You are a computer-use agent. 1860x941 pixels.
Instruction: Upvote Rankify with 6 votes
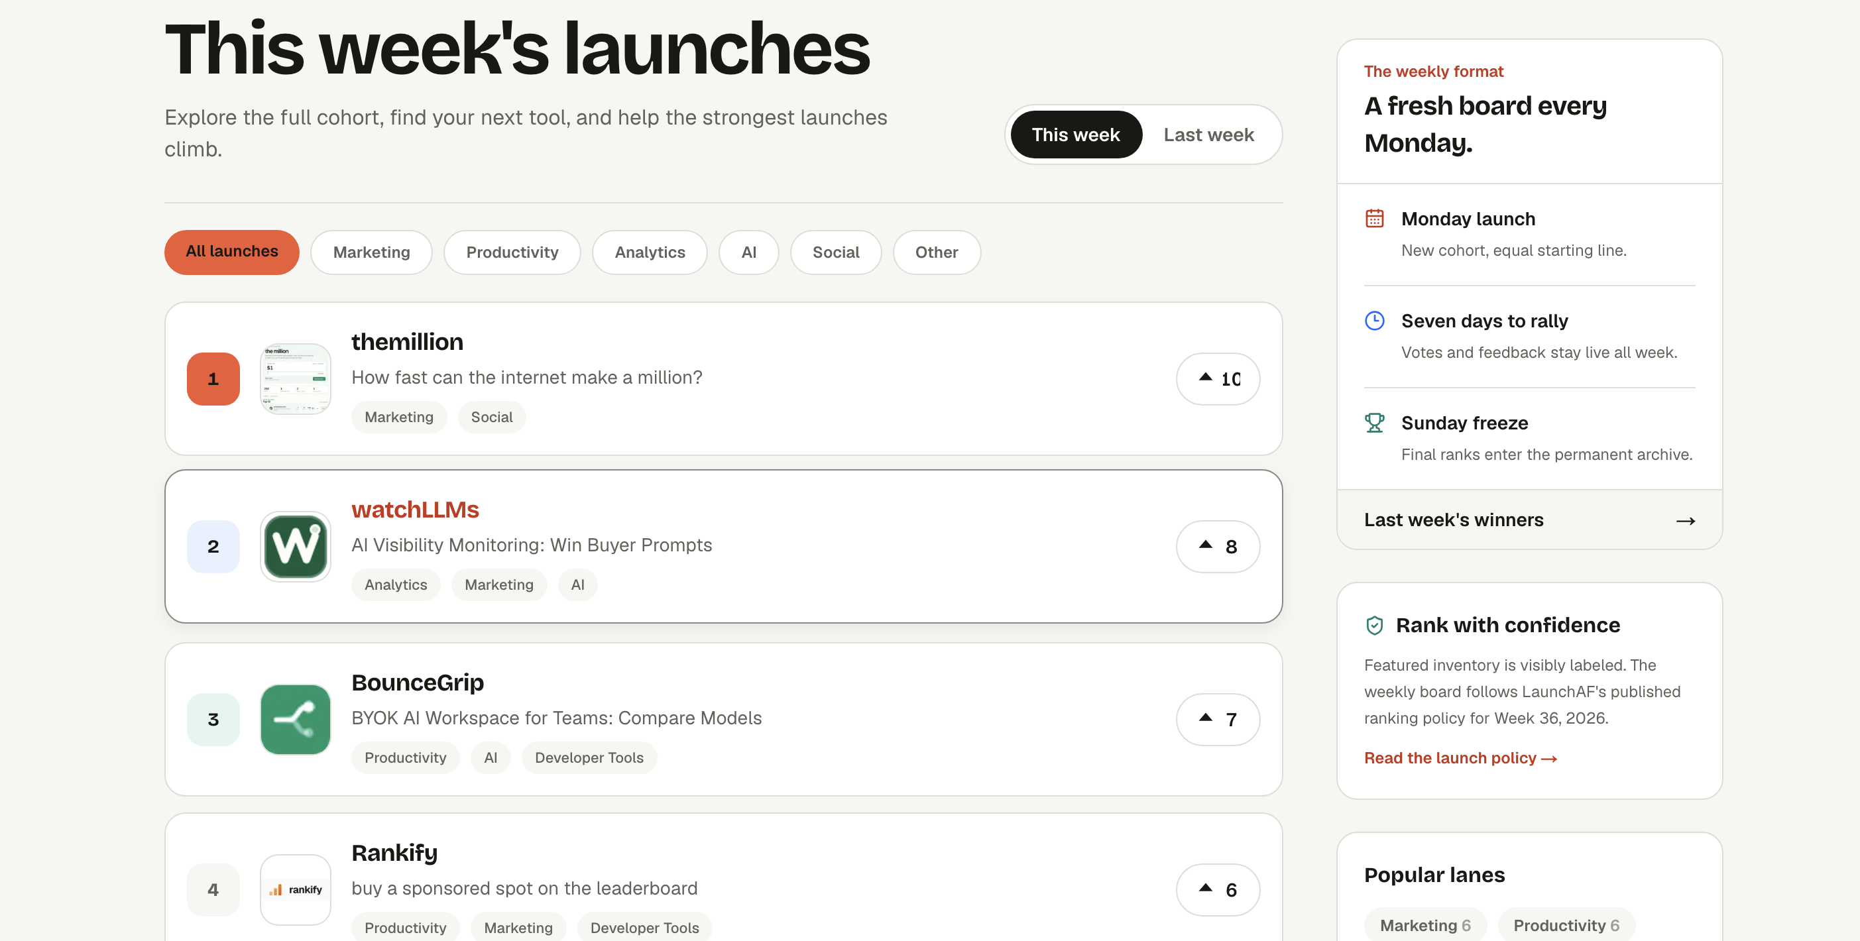pos(1218,890)
